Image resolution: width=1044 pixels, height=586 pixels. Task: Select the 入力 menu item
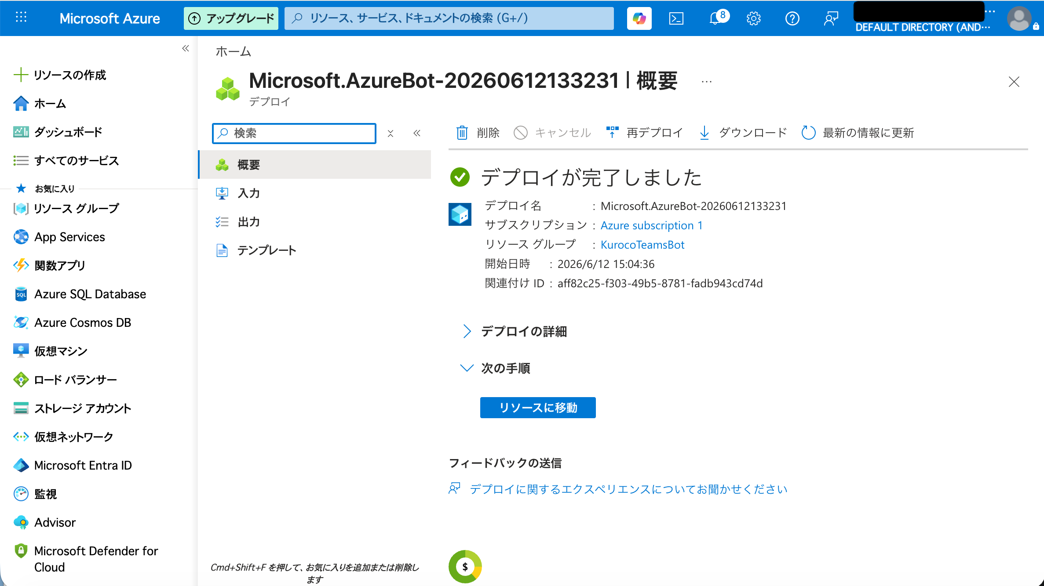(315, 193)
